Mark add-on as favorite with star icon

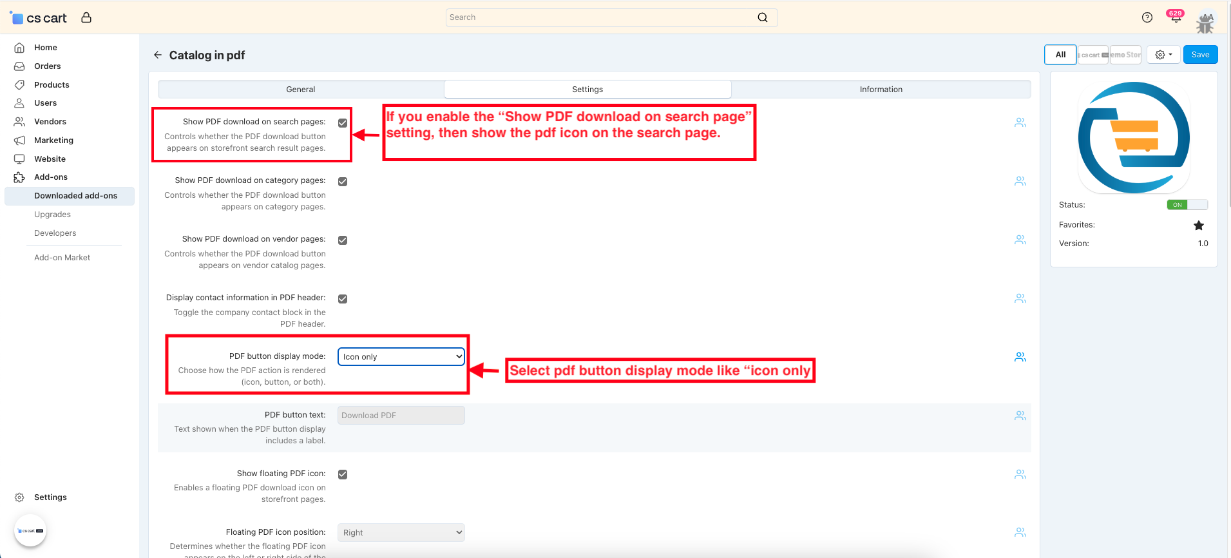click(1198, 226)
